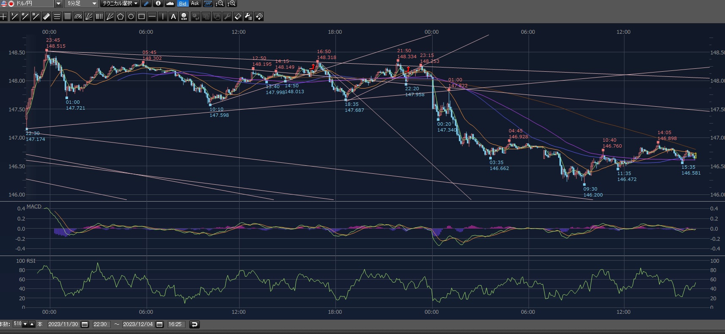Select the crosshair cursor tool

[4, 16]
